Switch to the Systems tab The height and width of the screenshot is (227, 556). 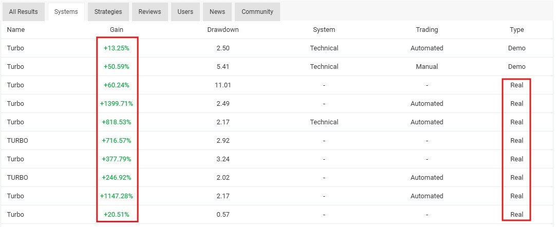(66, 11)
